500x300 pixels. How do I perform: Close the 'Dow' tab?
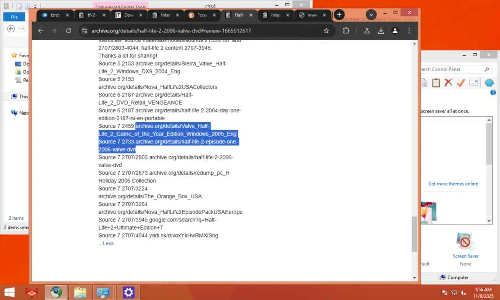click(141, 15)
